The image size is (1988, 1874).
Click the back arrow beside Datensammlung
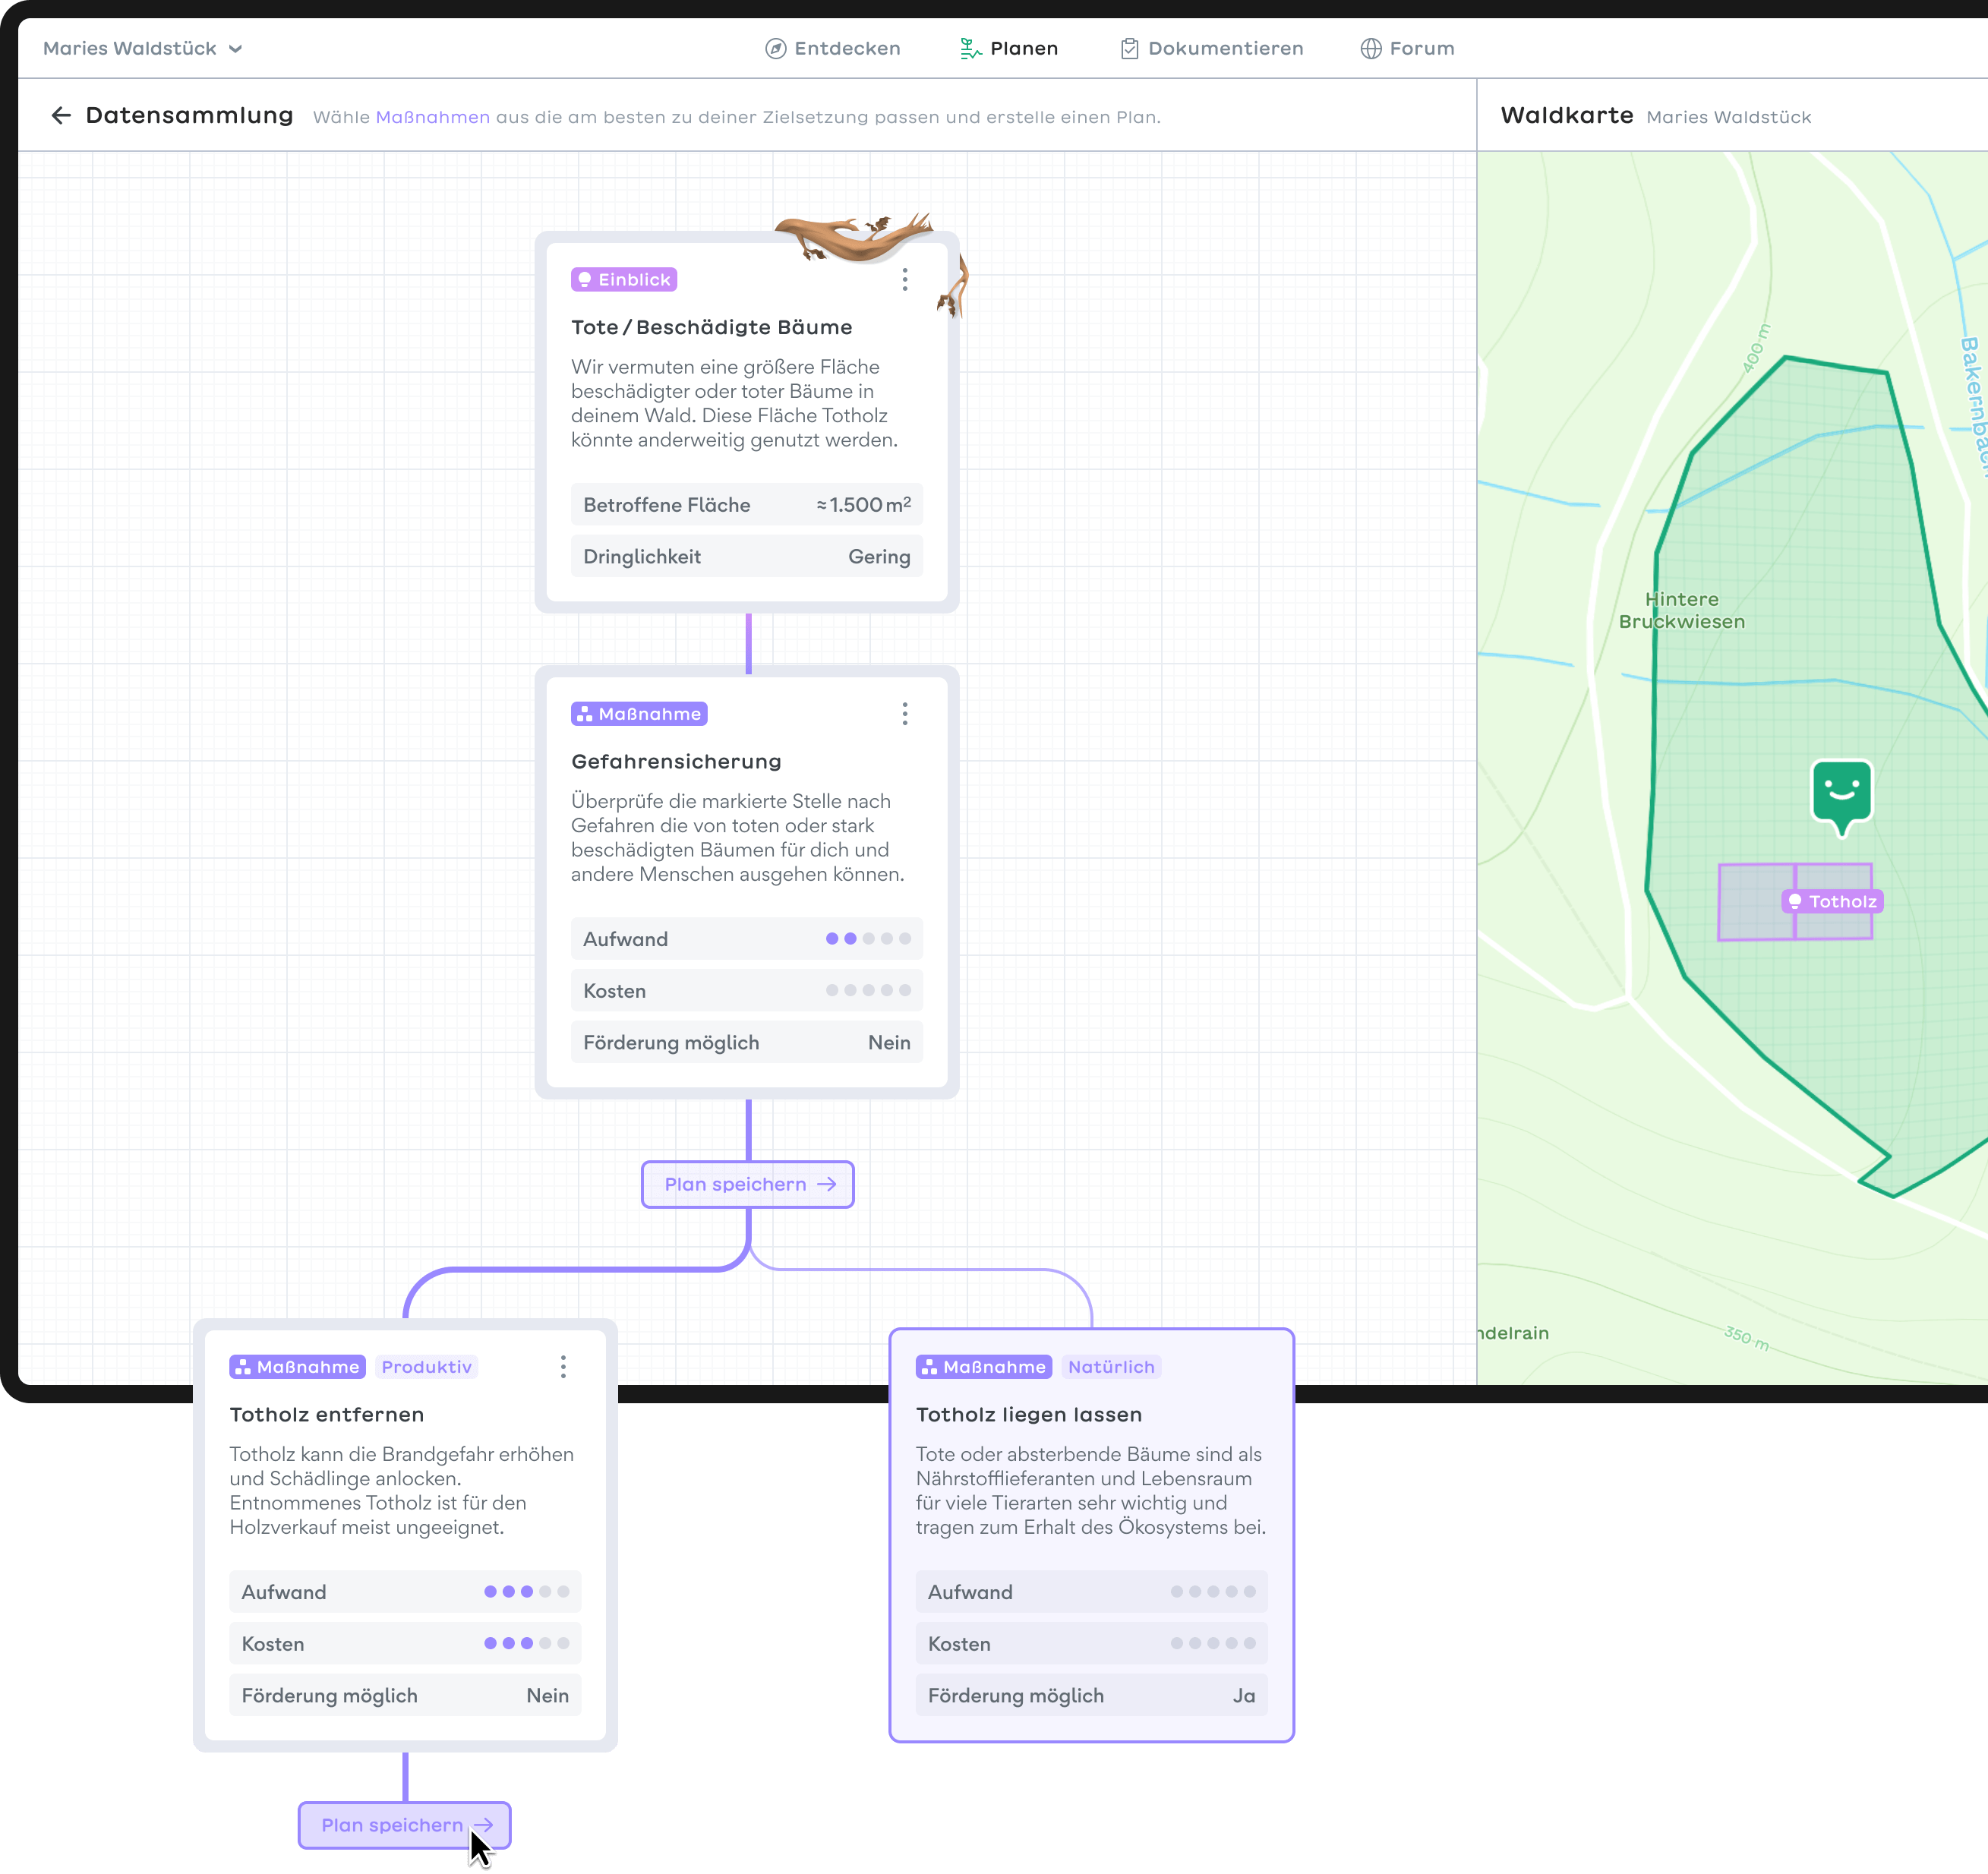61,116
